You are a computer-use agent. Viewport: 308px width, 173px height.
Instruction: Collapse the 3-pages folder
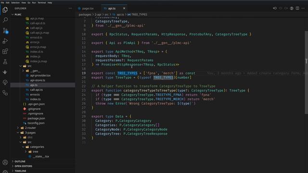pos(30,133)
